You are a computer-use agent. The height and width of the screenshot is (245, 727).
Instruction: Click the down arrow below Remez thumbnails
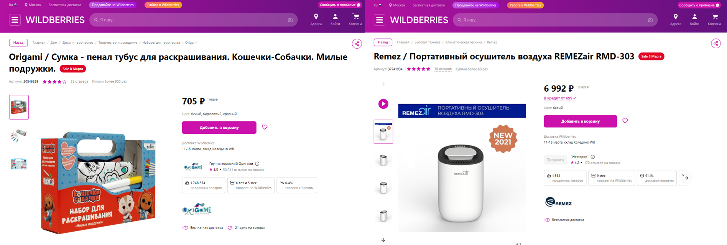tap(382, 239)
